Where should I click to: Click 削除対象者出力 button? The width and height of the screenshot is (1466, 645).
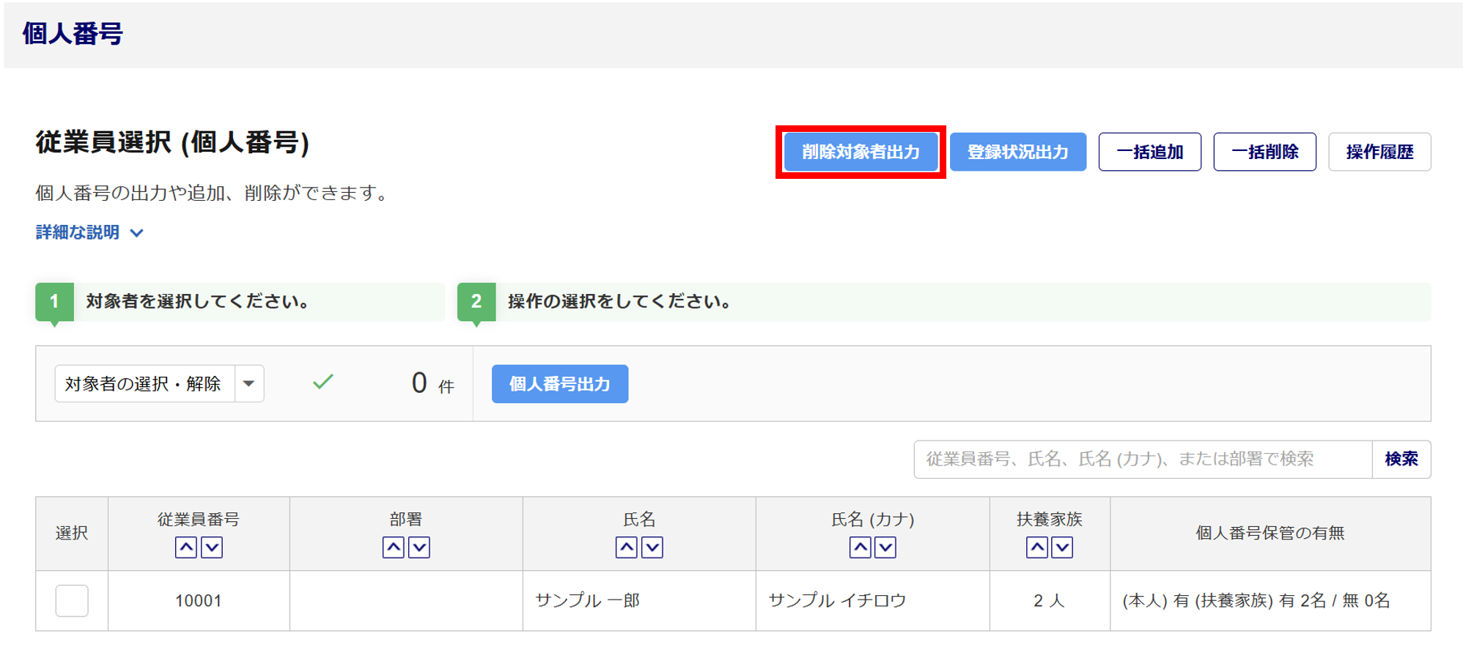[861, 152]
